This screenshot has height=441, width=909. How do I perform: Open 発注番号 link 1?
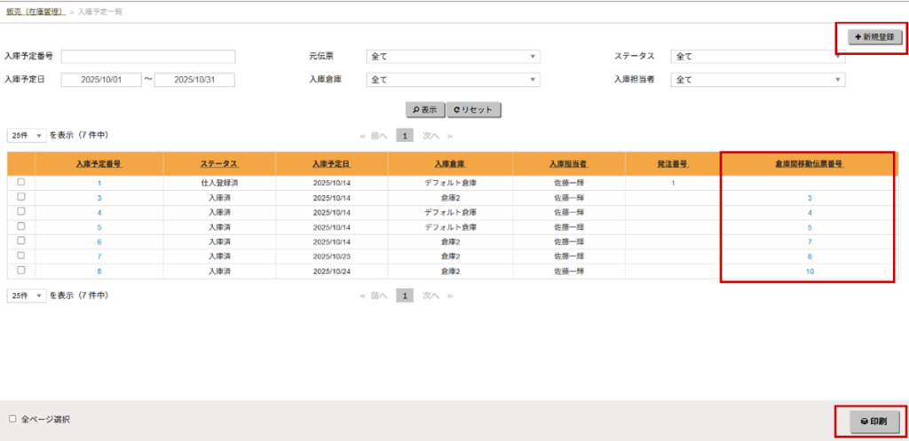(673, 183)
